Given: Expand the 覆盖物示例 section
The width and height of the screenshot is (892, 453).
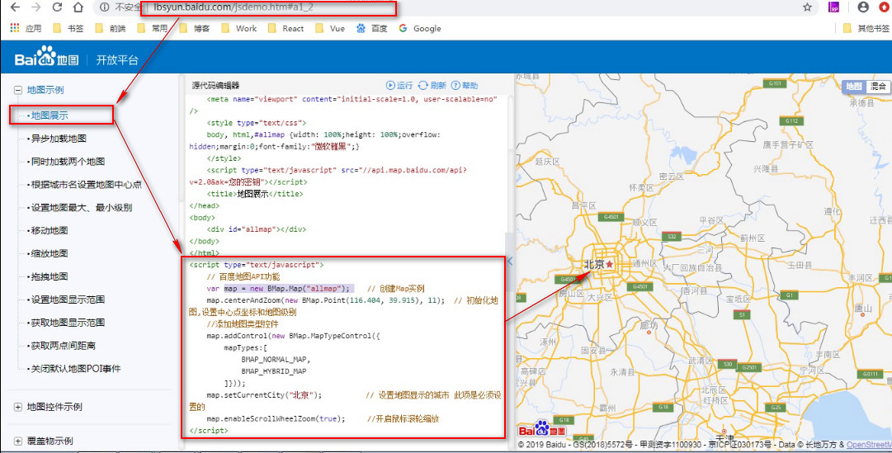Looking at the screenshot, I should 17,441.
